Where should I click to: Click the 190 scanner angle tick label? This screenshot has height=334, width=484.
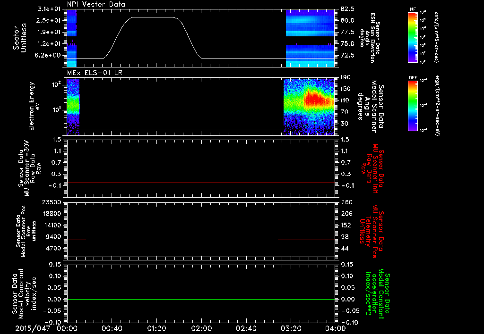tap(346, 77)
